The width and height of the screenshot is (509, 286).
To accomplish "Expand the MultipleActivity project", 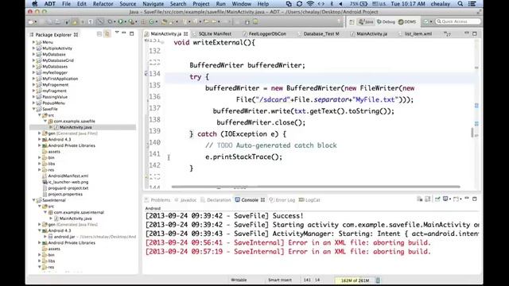I will [33, 48].
